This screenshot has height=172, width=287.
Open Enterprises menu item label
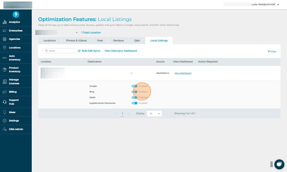(16, 31)
